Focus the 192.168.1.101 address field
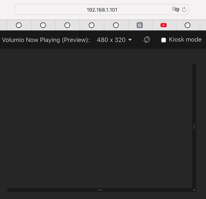 (102, 10)
